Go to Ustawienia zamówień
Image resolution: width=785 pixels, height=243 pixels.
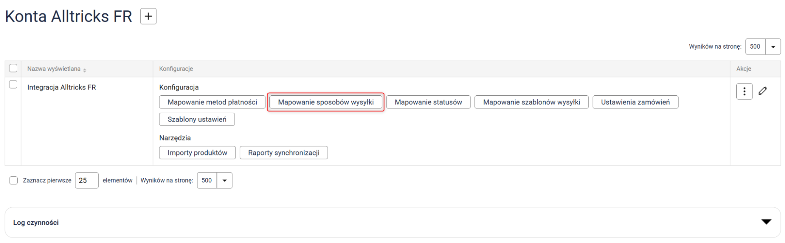(x=635, y=102)
